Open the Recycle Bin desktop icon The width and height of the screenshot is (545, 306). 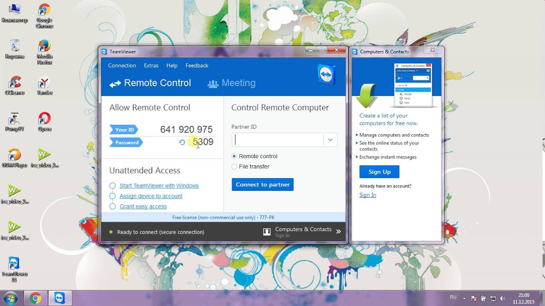click(14, 49)
